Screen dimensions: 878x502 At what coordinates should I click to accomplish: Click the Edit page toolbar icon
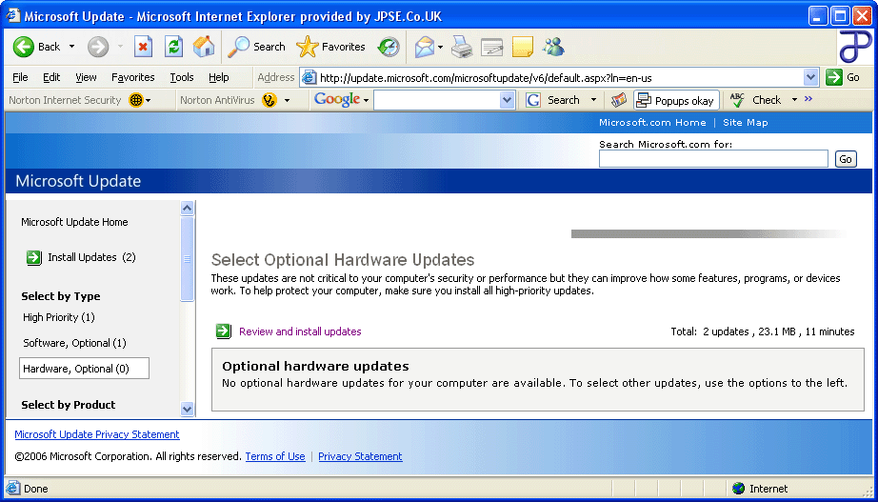point(492,48)
